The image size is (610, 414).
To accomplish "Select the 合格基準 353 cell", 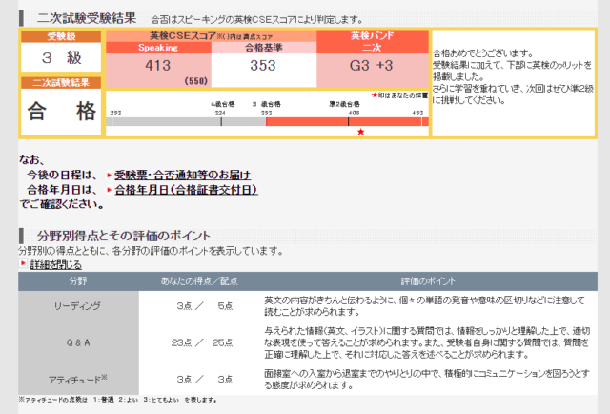I will [262, 66].
